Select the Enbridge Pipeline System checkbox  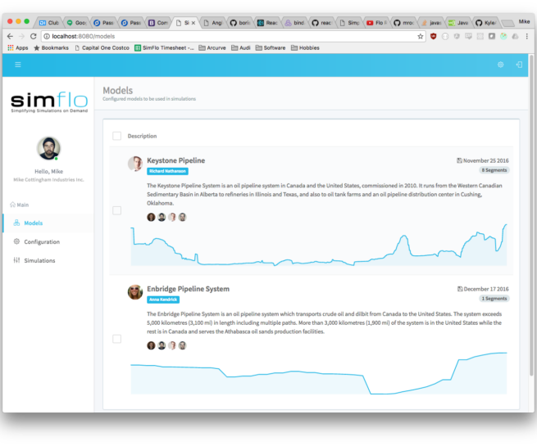[x=116, y=338]
